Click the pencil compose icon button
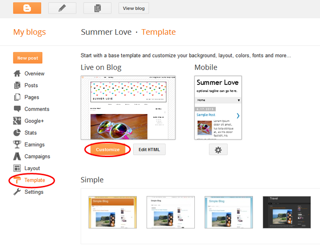The width and height of the screenshot is (320, 247). tap(62, 8)
